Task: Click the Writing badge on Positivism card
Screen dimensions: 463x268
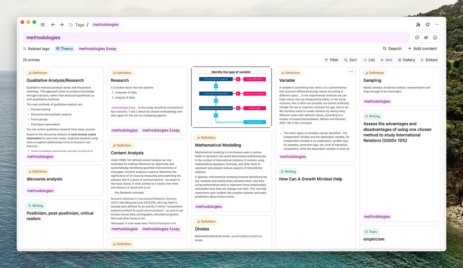Action: coord(35,206)
